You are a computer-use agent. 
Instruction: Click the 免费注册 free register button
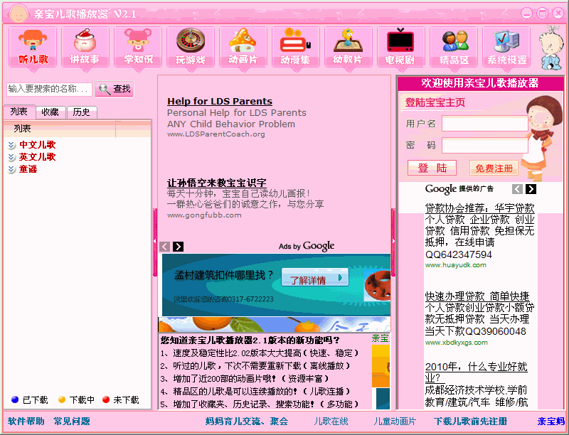tap(494, 168)
